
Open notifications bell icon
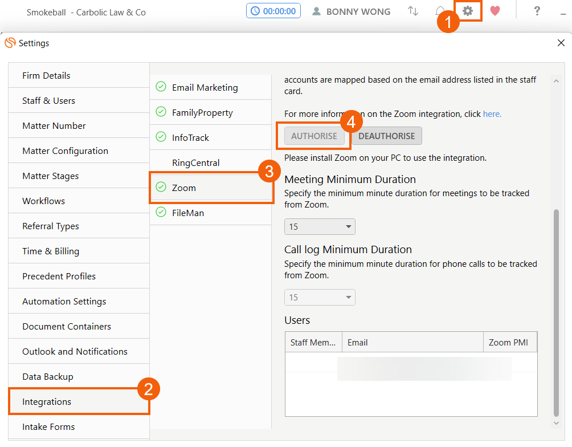click(440, 11)
